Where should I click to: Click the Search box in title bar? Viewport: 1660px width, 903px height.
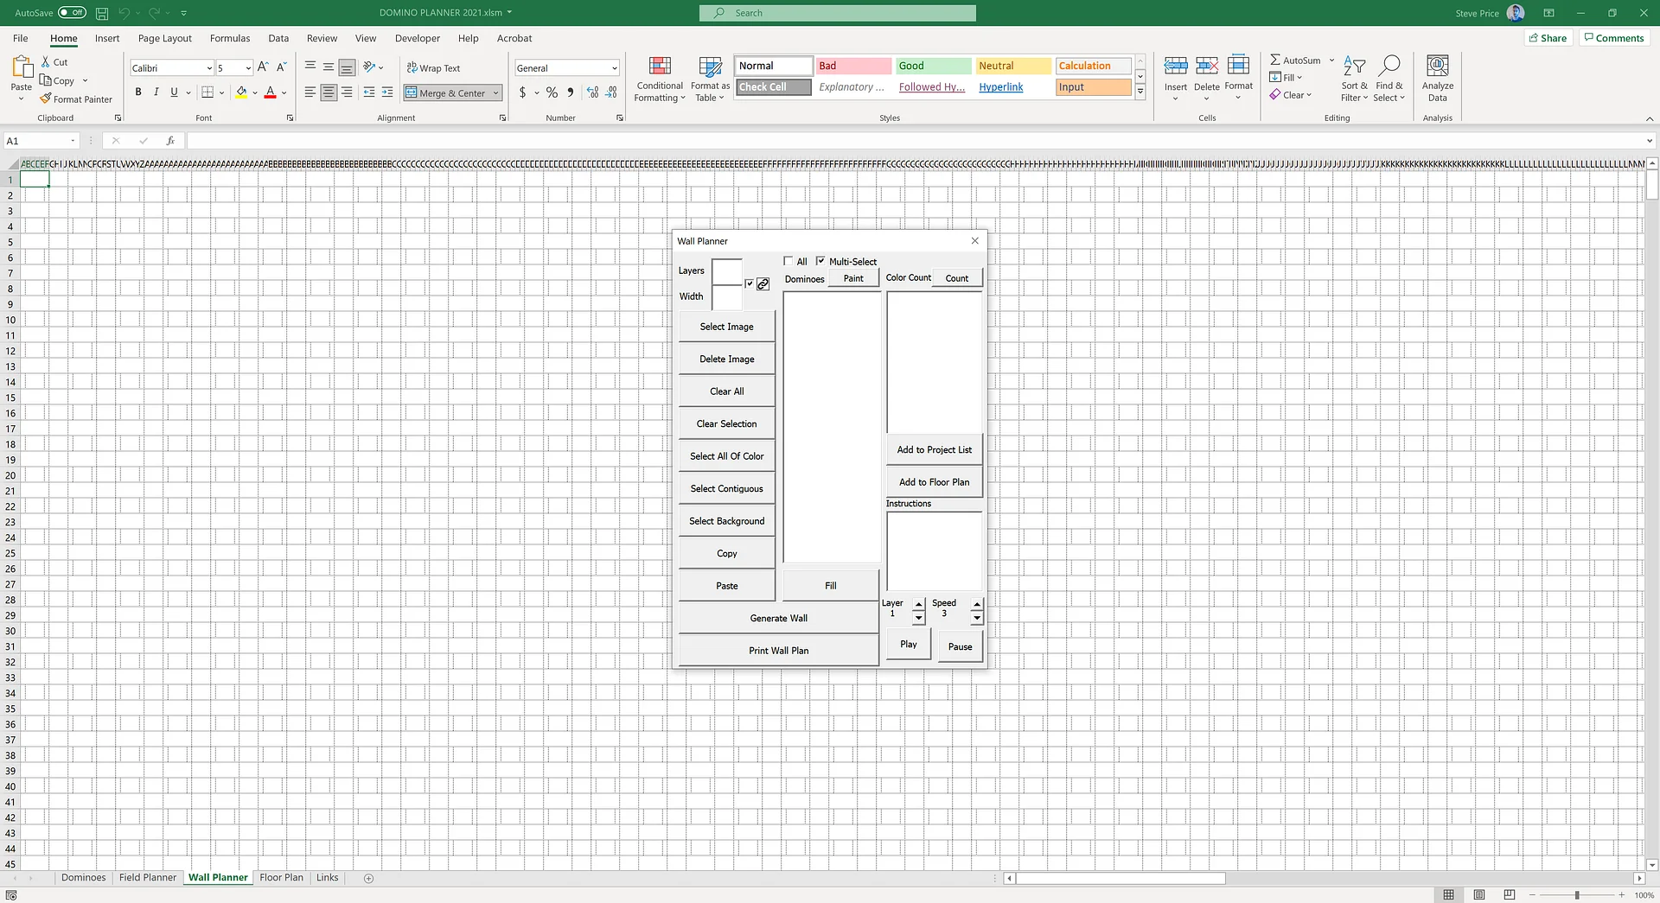838,13
